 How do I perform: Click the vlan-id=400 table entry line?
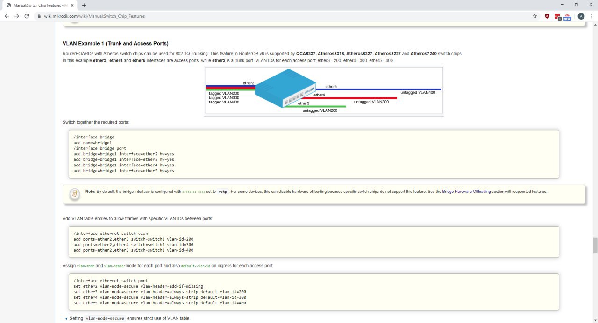coord(134,250)
